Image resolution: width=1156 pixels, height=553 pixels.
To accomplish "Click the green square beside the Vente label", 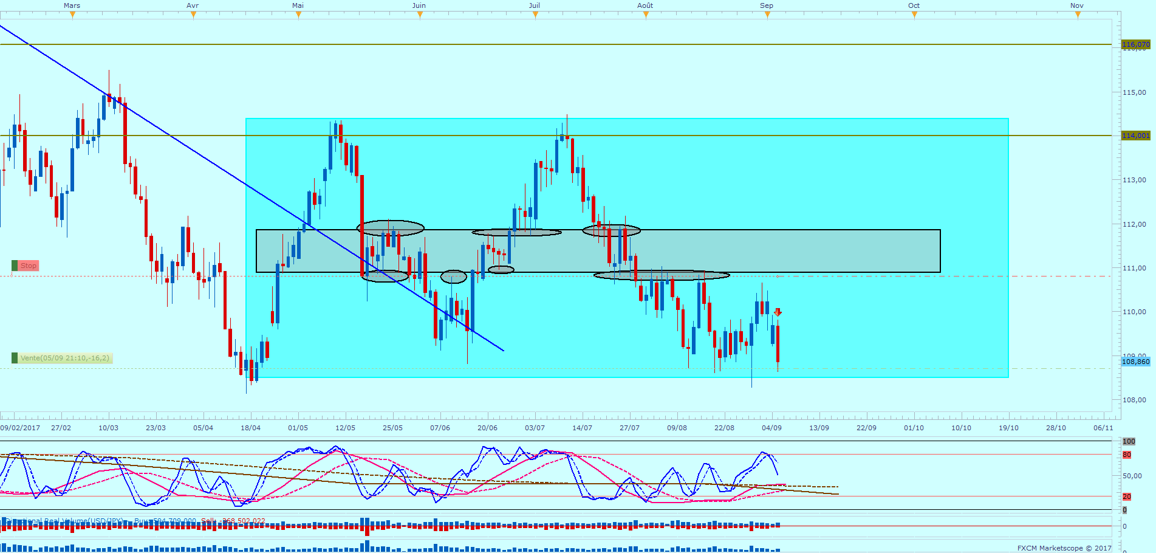I will coord(15,359).
